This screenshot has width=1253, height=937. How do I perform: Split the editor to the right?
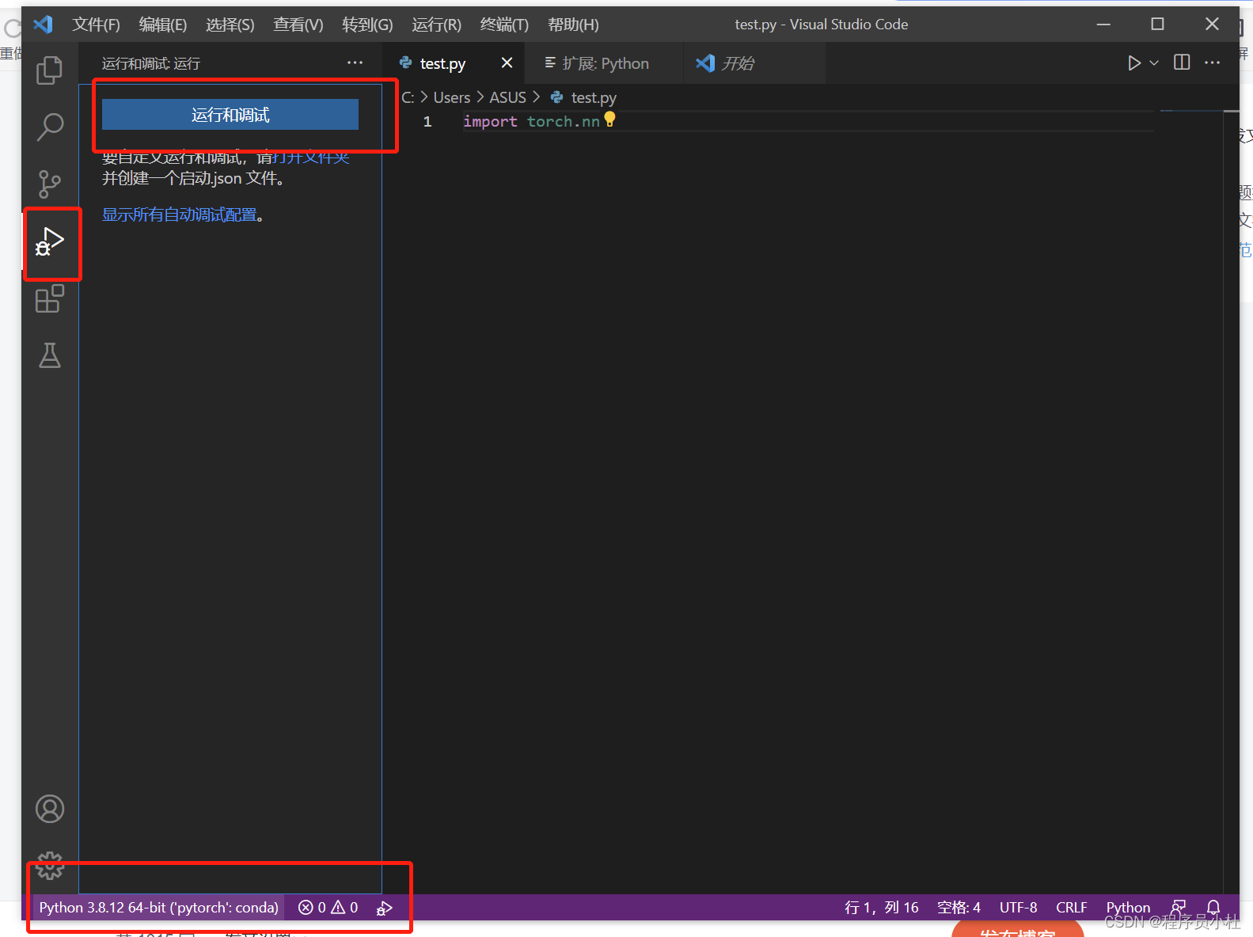point(1182,63)
